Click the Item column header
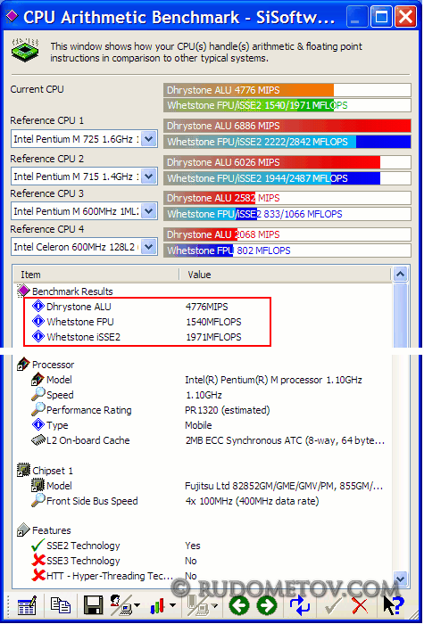424x624 pixels. (96, 275)
